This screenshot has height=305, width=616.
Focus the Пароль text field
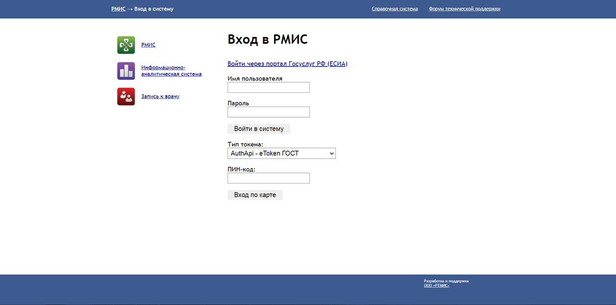269,112
